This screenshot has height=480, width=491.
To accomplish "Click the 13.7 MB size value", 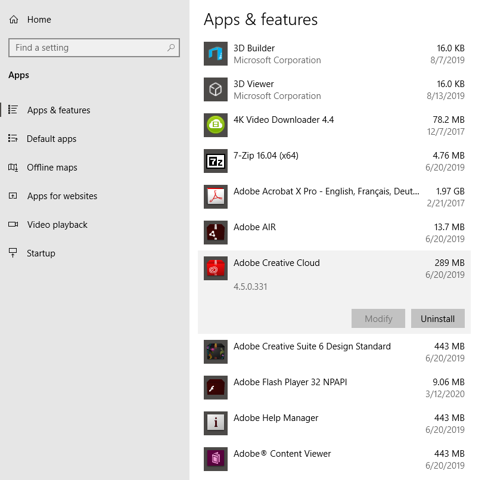I will point(449,227).
